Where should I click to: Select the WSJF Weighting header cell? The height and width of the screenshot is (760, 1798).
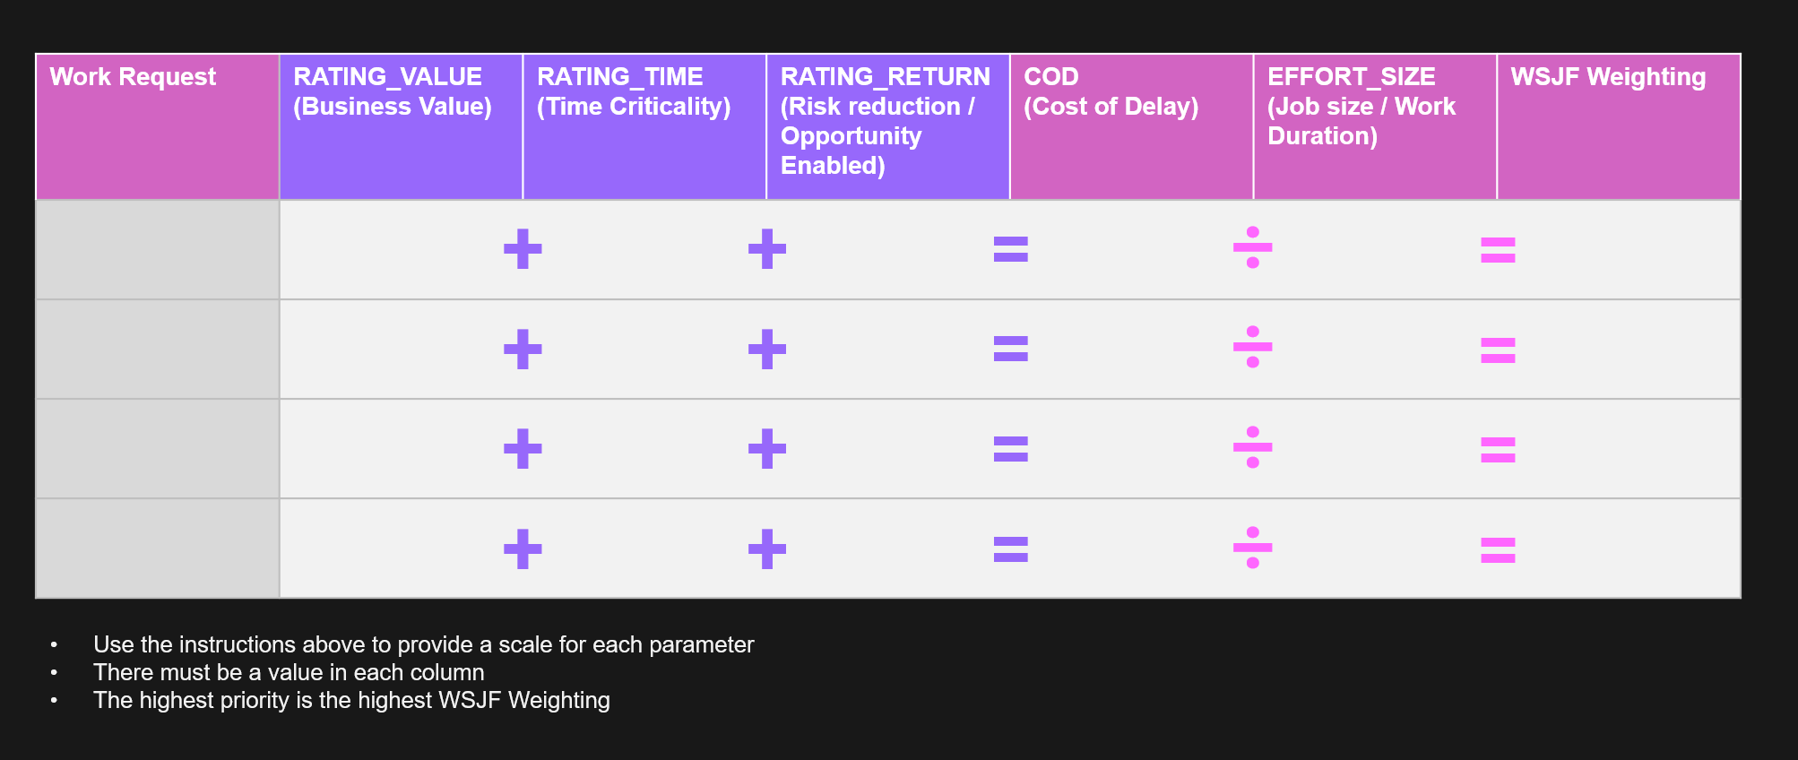tap(1618, 126)
